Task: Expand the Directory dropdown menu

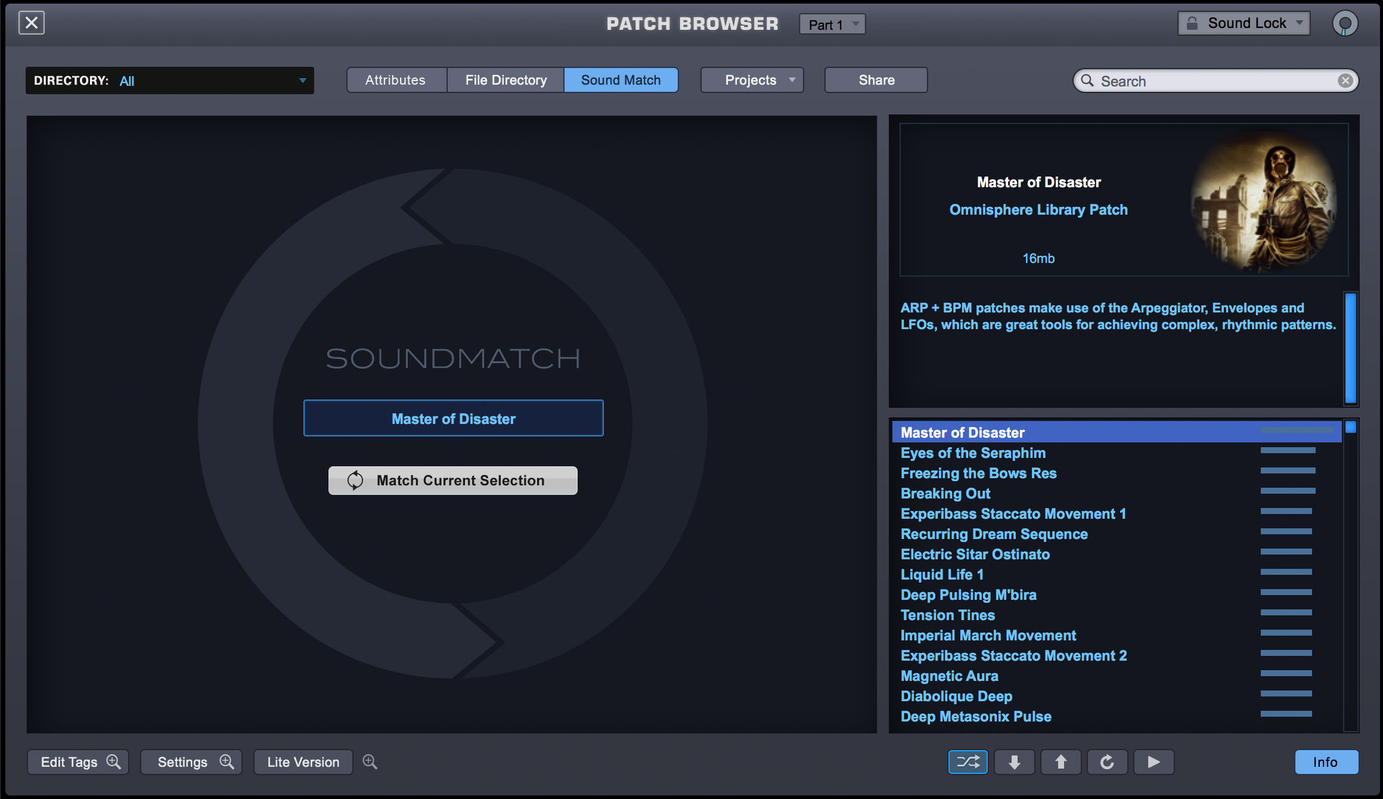Action: coord(303,81)
